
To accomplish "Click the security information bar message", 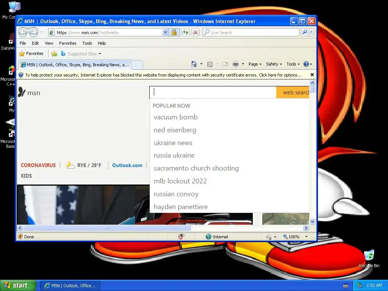I will coord(163,75).
